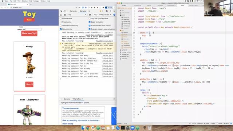Enable Selected context only checkbox
Viewport: 233px width, 131px height.
point(61,25)
